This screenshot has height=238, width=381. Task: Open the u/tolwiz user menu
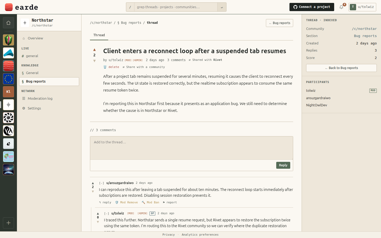tap(362, 7)
